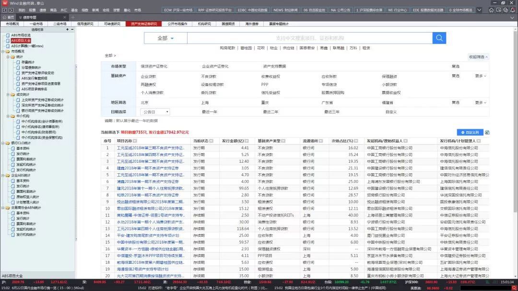The width and height of the screenshot is (518, 291).
Task: Click the screenshot capture icon in top-right toolbar
Action: 498,10
